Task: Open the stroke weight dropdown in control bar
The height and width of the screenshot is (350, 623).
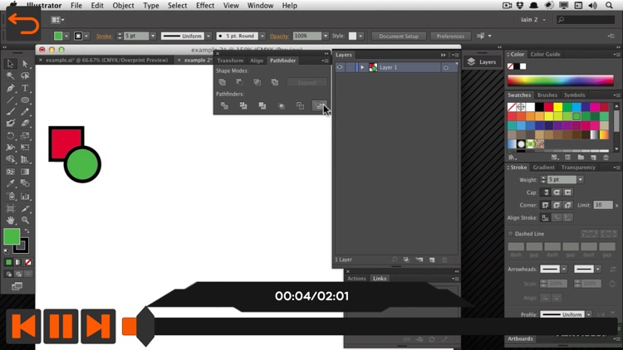Action: (x=153, y=36)
